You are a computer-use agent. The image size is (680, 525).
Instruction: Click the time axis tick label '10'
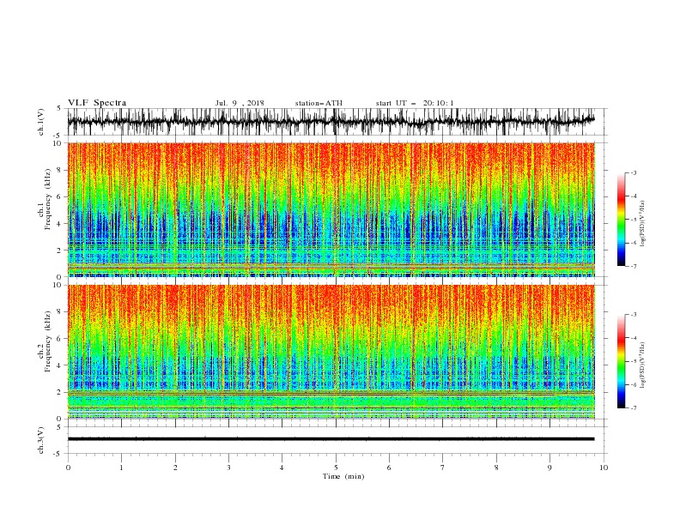tap(604, 468)
